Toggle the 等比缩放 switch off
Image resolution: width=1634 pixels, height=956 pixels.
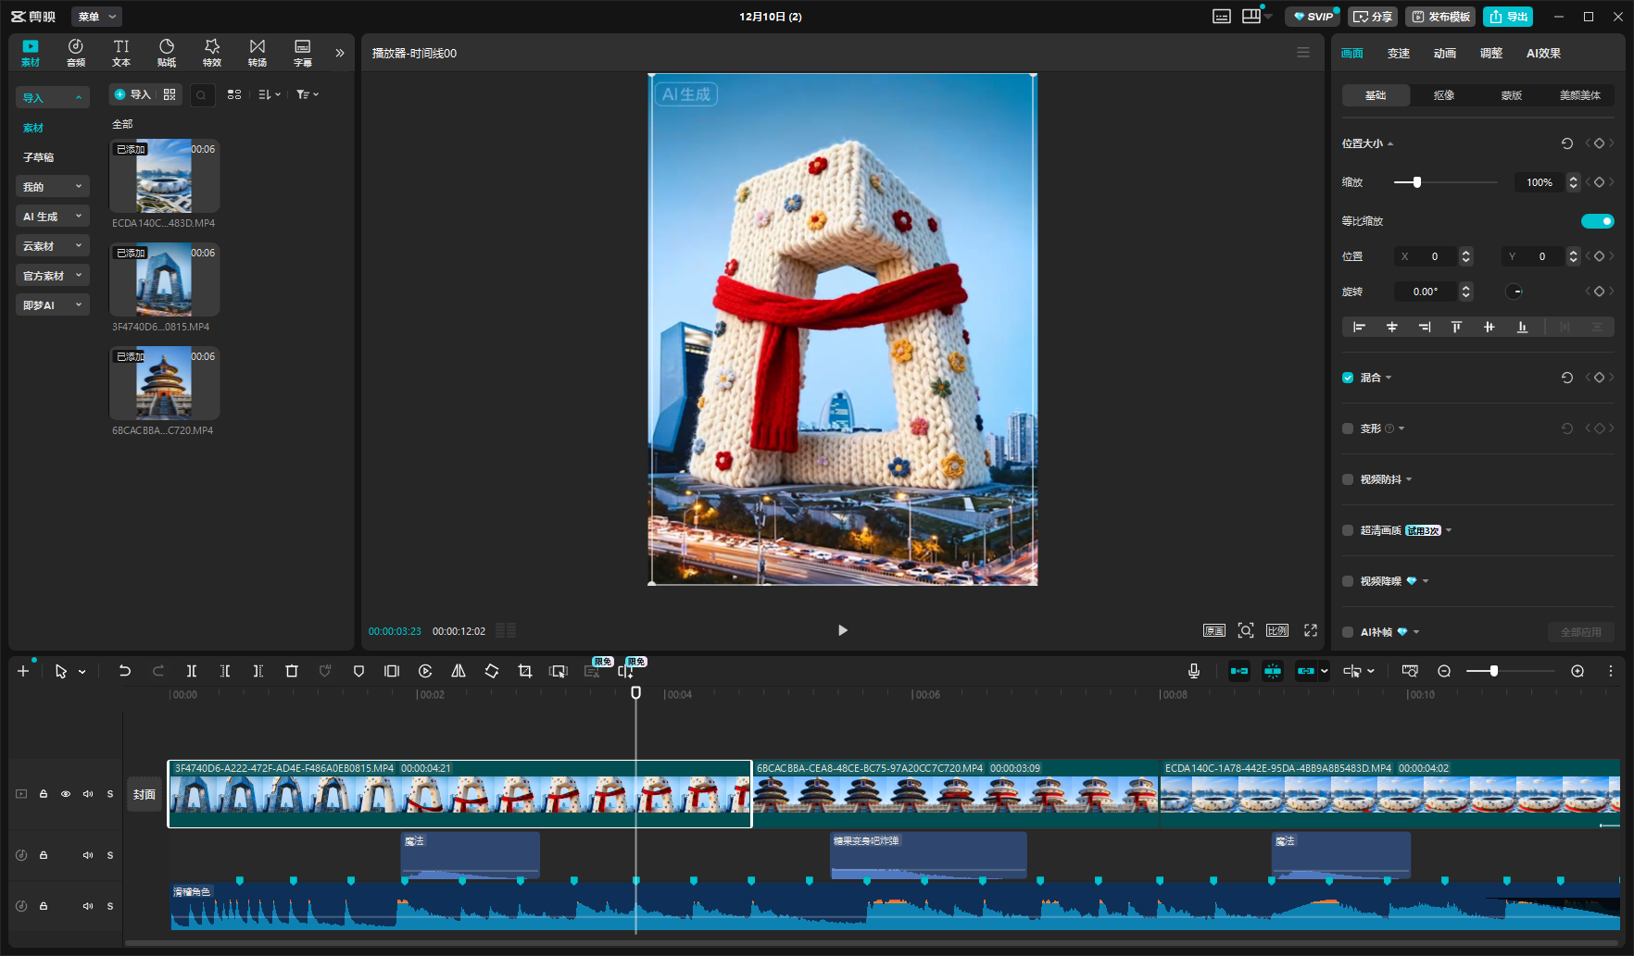[1597, 221]
